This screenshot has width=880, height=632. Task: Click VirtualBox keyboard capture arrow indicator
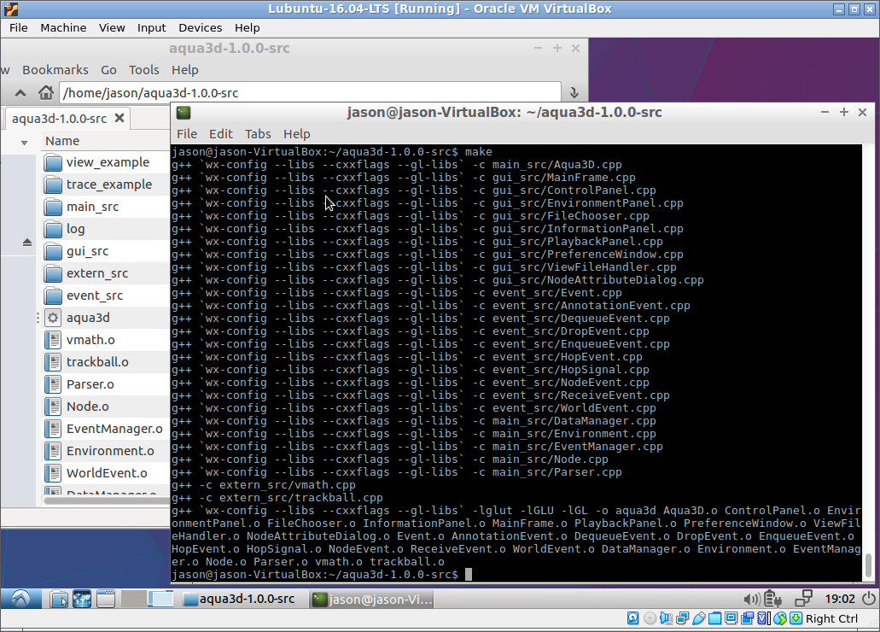[795, 618]
